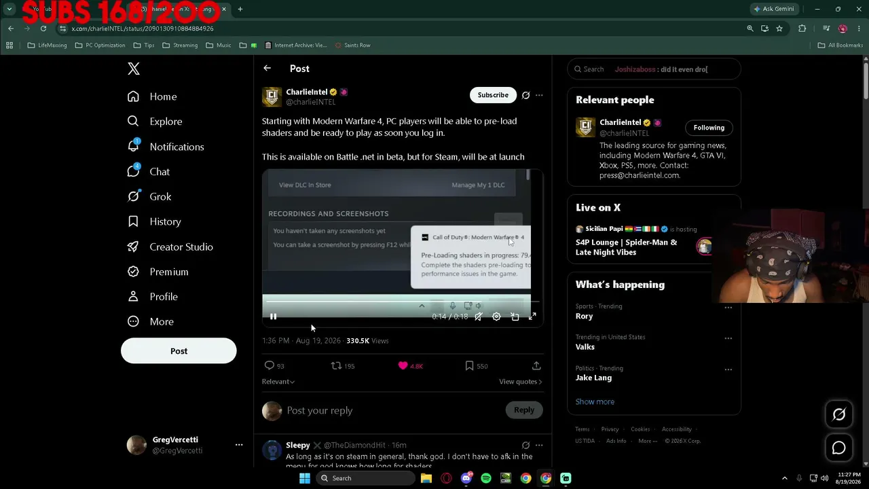The width and height of the screenshot is (869, 489).
Task: Click Grok icon on Sleepy's reply
Action: point(525,446)
